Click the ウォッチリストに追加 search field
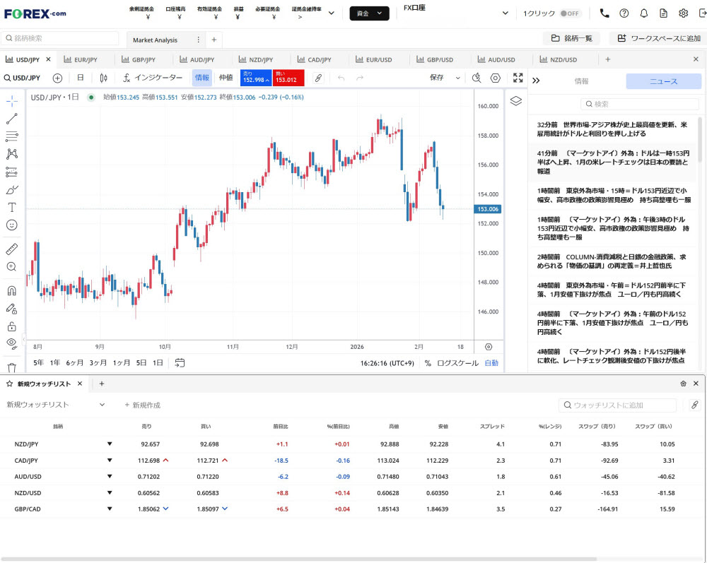The height and width of the screenshot is (563, 707). coord(618,405)
